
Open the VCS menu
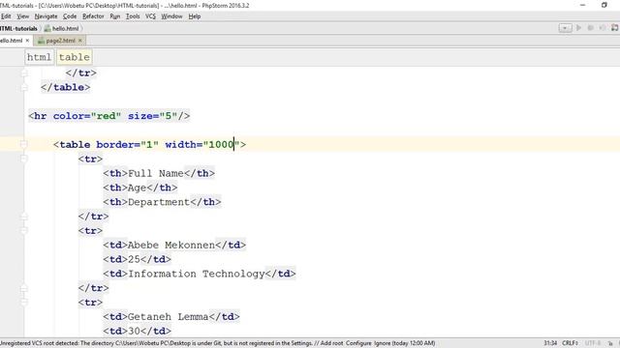coord(150,16)
